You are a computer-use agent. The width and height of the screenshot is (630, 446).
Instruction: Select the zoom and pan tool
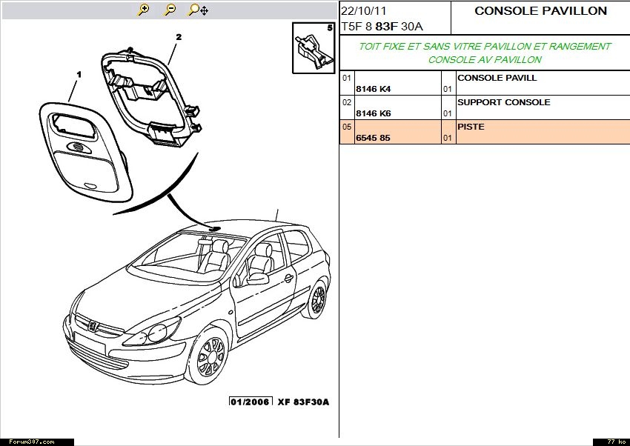point(197,10)
